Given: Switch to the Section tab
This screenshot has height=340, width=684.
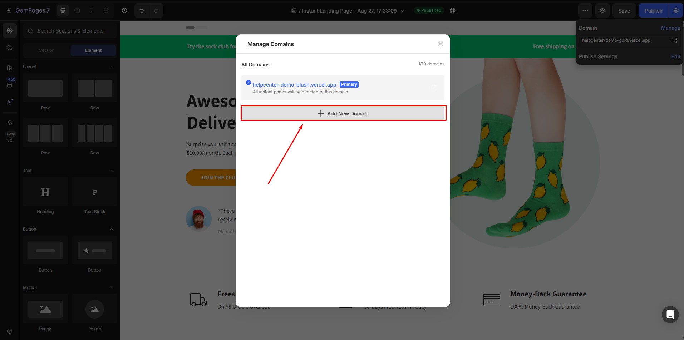Looking at the screenshot, I should (x=46, y=50).
